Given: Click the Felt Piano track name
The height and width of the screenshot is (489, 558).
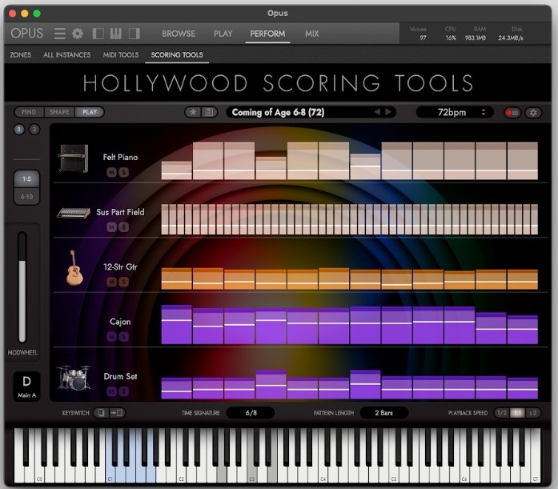Looking at the screenshot, I should click(x=120, y=157).
